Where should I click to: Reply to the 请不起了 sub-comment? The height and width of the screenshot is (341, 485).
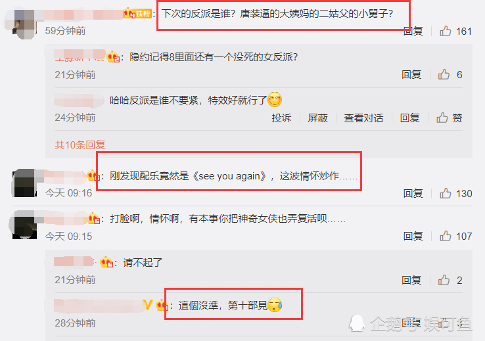click(411, 280)
